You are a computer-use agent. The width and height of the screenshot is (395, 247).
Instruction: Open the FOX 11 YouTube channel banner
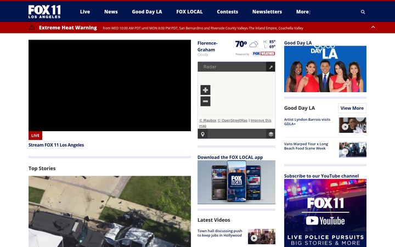coord(325,213)
